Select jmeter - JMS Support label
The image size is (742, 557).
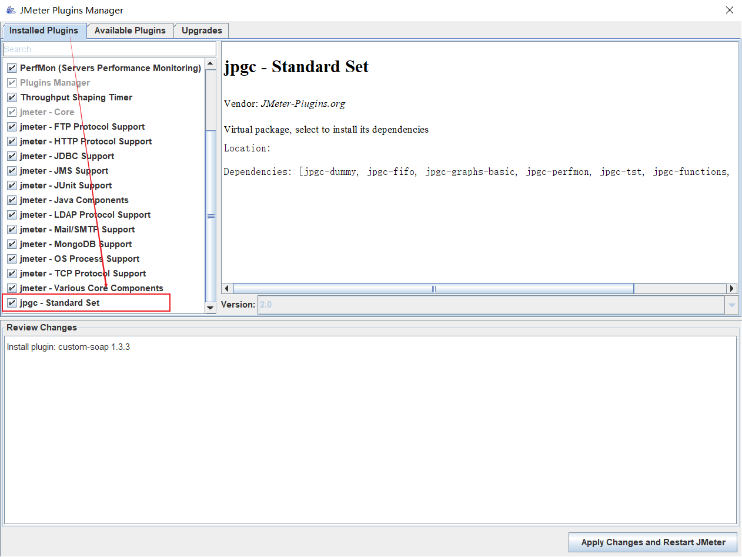tap(64, 171)
